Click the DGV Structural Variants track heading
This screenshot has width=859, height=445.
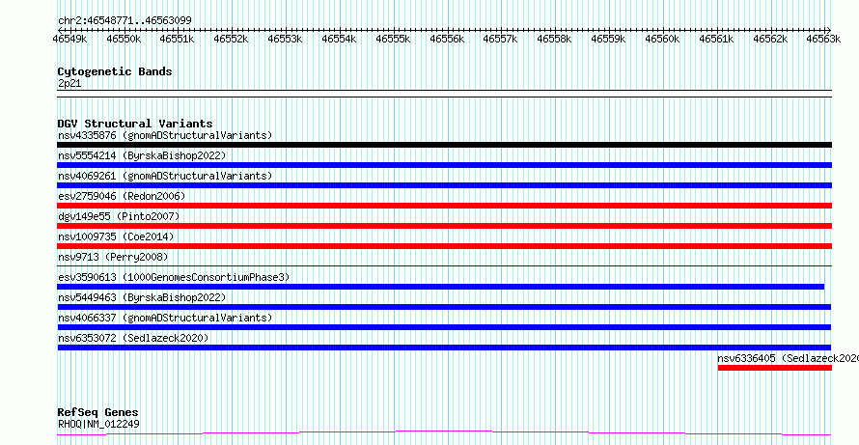pyautogui.click(x=135, y=124)
